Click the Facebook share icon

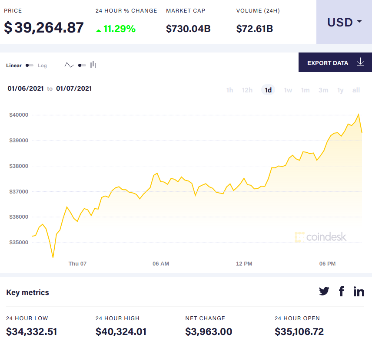[x=342, y=291]
